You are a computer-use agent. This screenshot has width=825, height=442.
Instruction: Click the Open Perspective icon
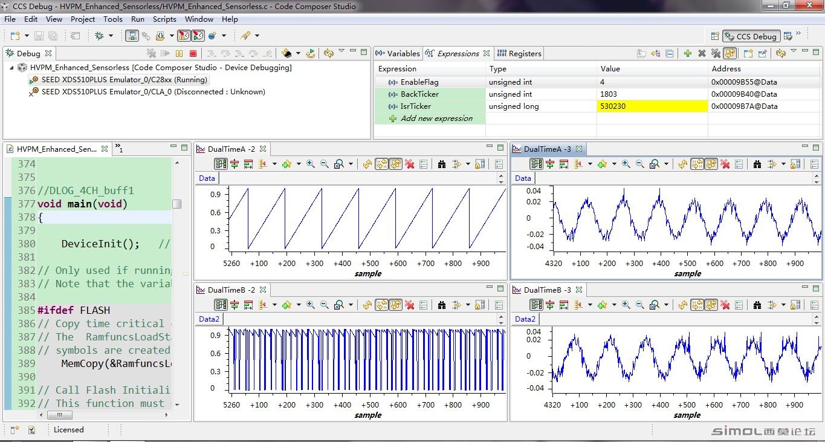coord(715,36)
